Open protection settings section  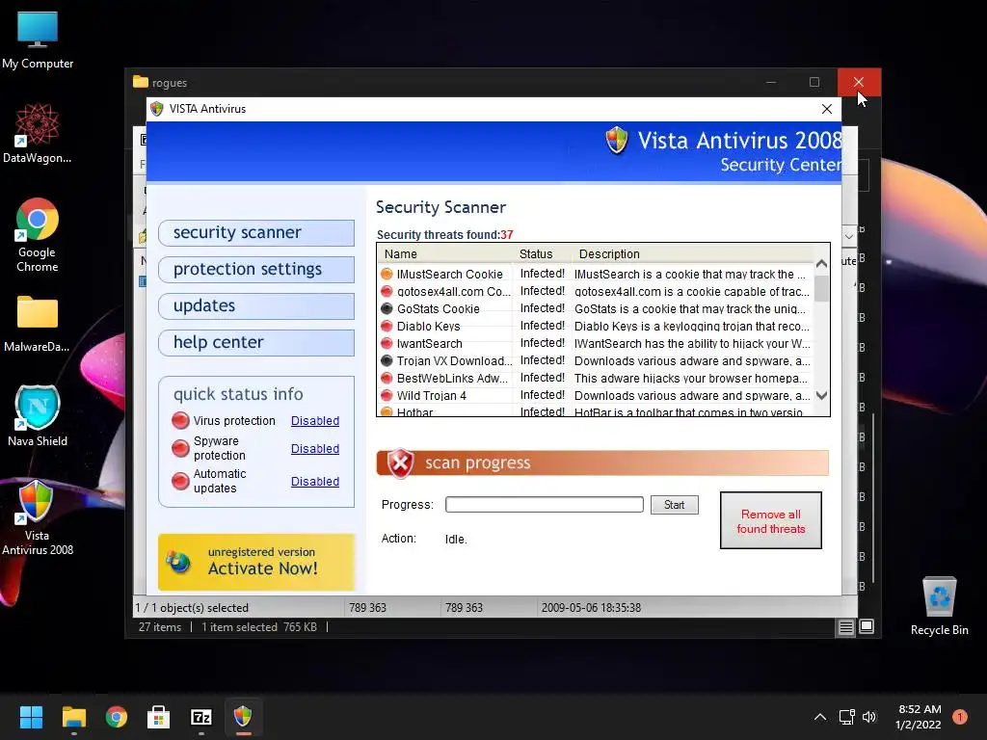tap(256, 270)
